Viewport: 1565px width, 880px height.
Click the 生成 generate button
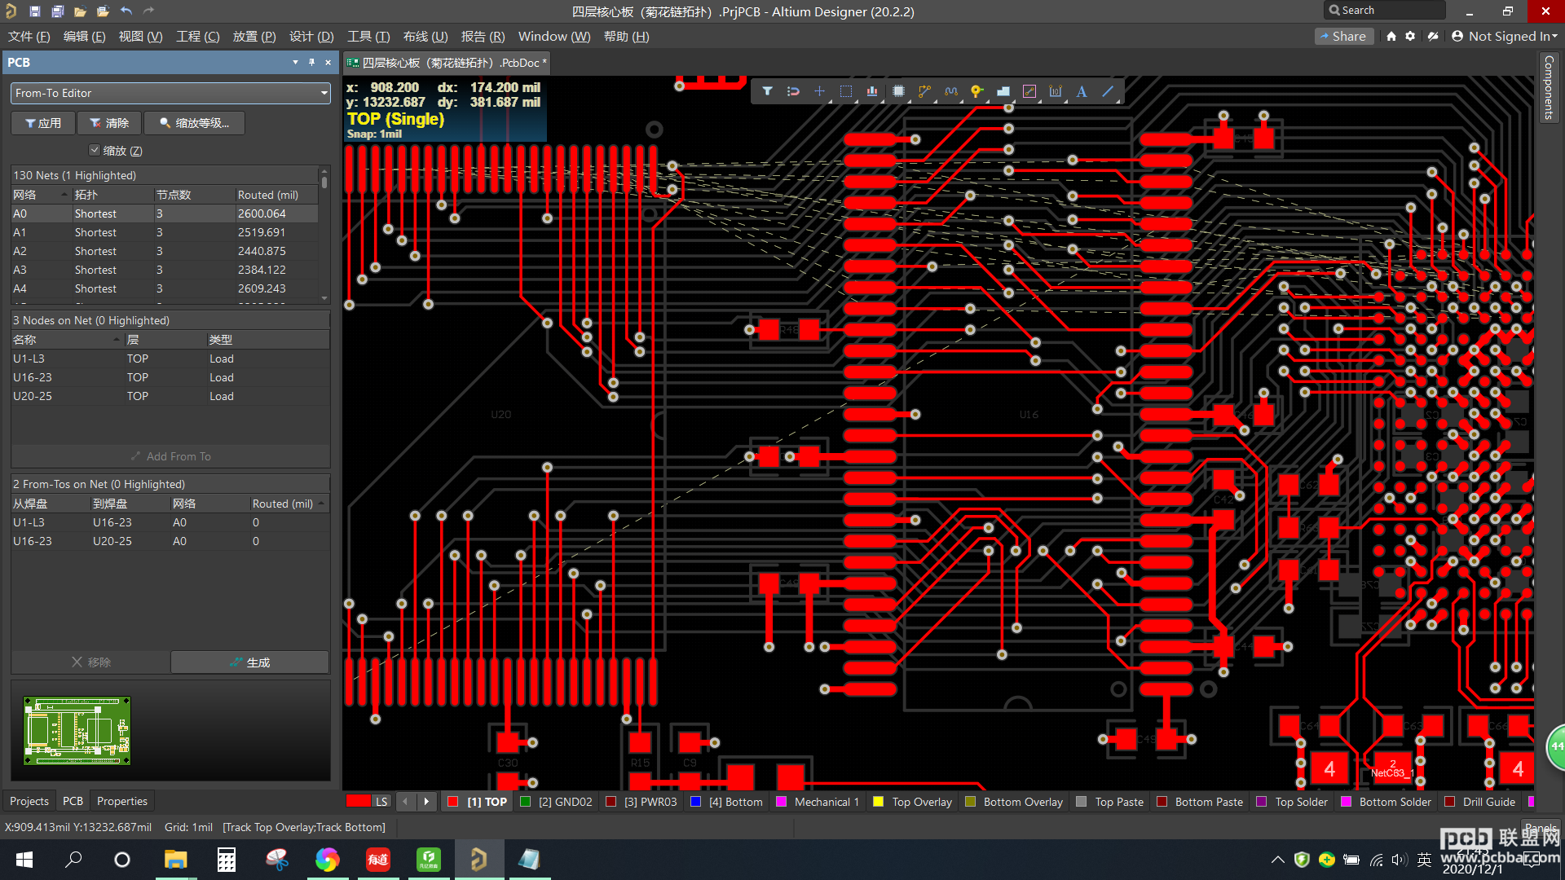249,662
